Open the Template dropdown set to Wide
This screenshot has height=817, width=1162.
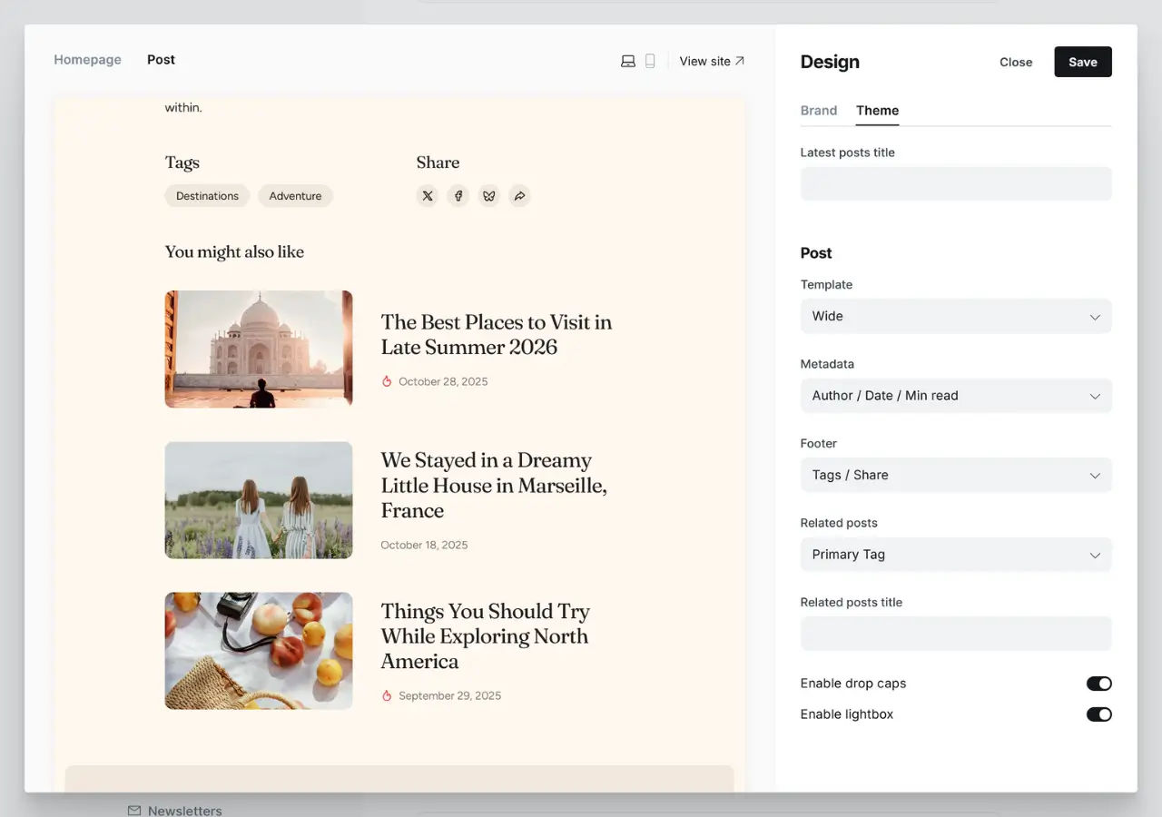click(955, 316)
